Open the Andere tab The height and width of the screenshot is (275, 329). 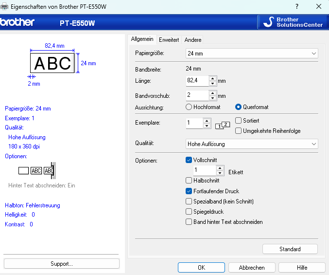193,40
